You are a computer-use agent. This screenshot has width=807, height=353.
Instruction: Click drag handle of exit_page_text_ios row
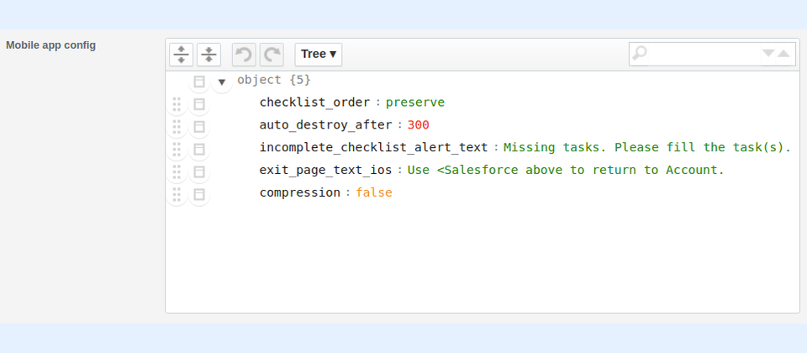pyautogui.click(x=177, y=171)
